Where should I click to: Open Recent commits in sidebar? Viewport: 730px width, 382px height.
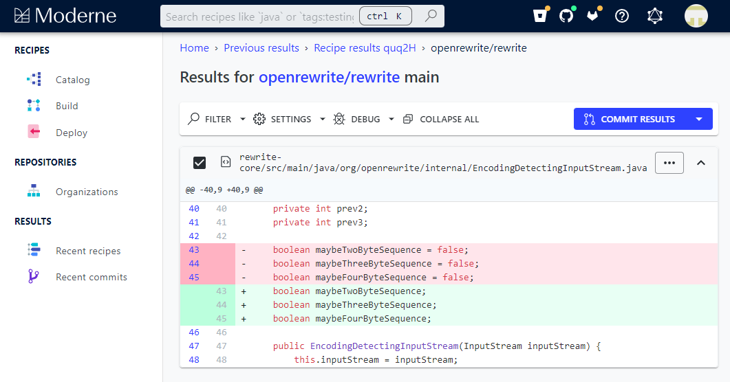pos(92,277)
